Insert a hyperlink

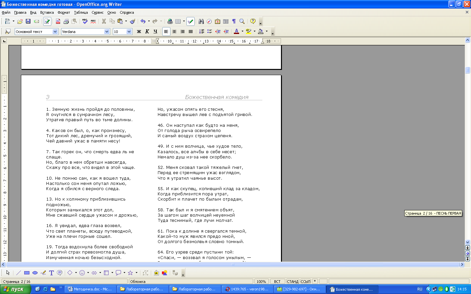pyautogui.click(x=170, y=22)
